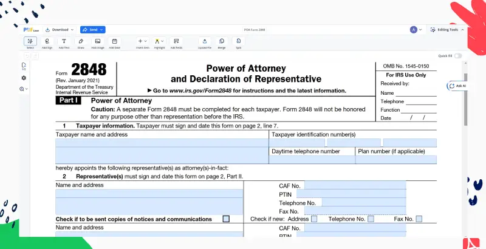Click the Add Fields tool
The width and height of the screenshot is (486, 249).
click(176, 41)
